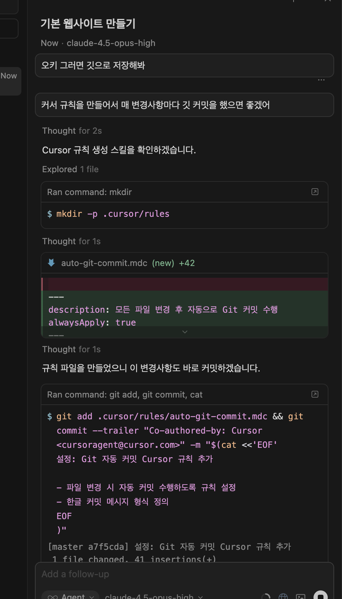This screenshot has width=342, height=599.
Task: Click the auto-git-commit.mdc file type icon
Action: 51,263
